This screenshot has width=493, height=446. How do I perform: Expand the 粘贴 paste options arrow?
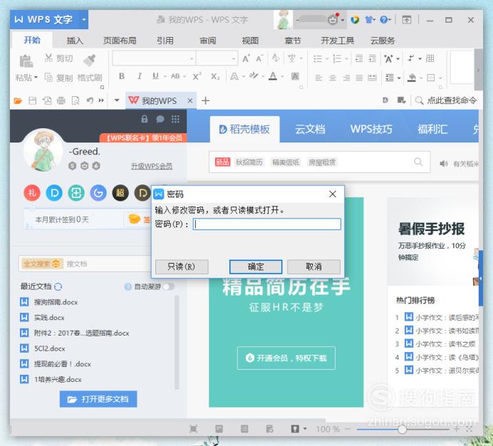pos(36,78)
